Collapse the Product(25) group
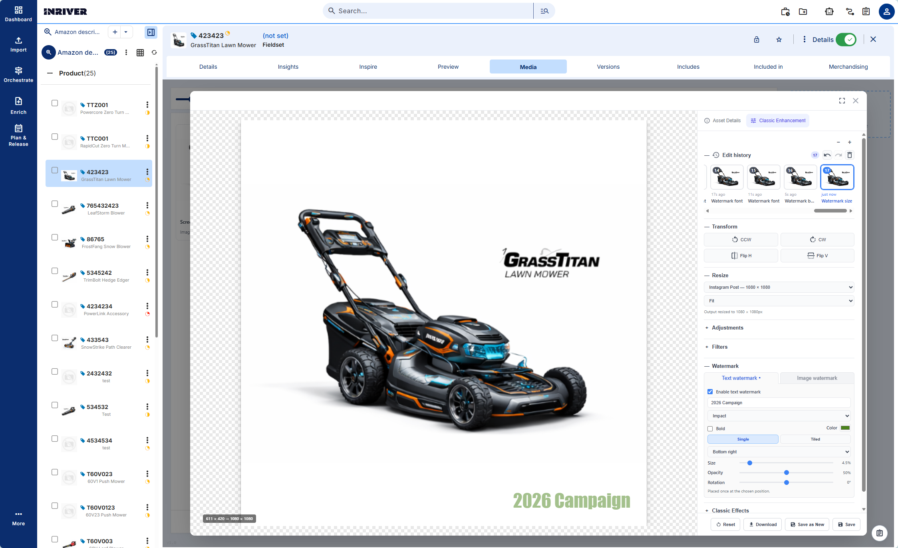898x548 pixels. coord(50,73)
